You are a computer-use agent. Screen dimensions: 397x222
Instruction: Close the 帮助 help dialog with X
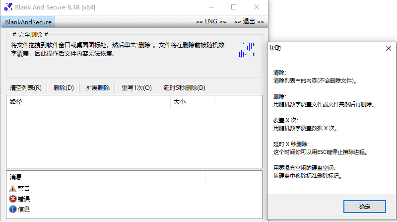coord(389,48)
